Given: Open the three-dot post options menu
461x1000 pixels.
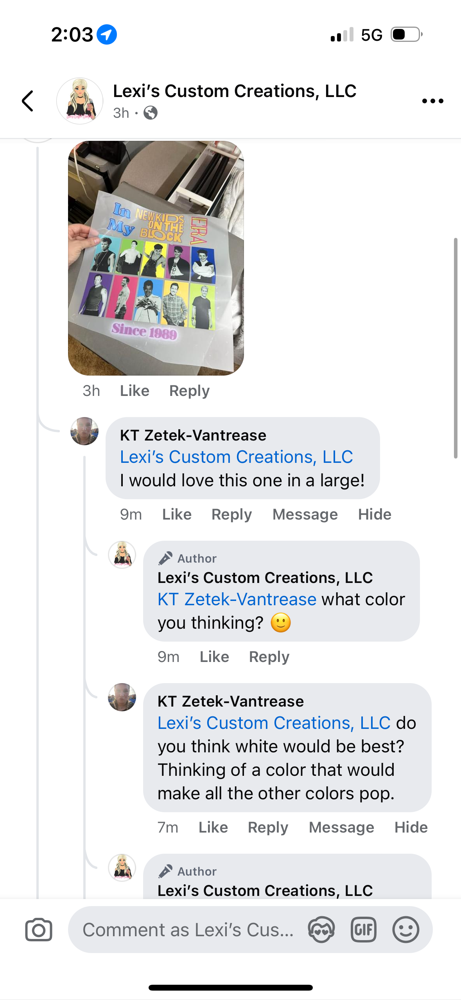Looking at the screenshot, I should [x=432, y=101].
